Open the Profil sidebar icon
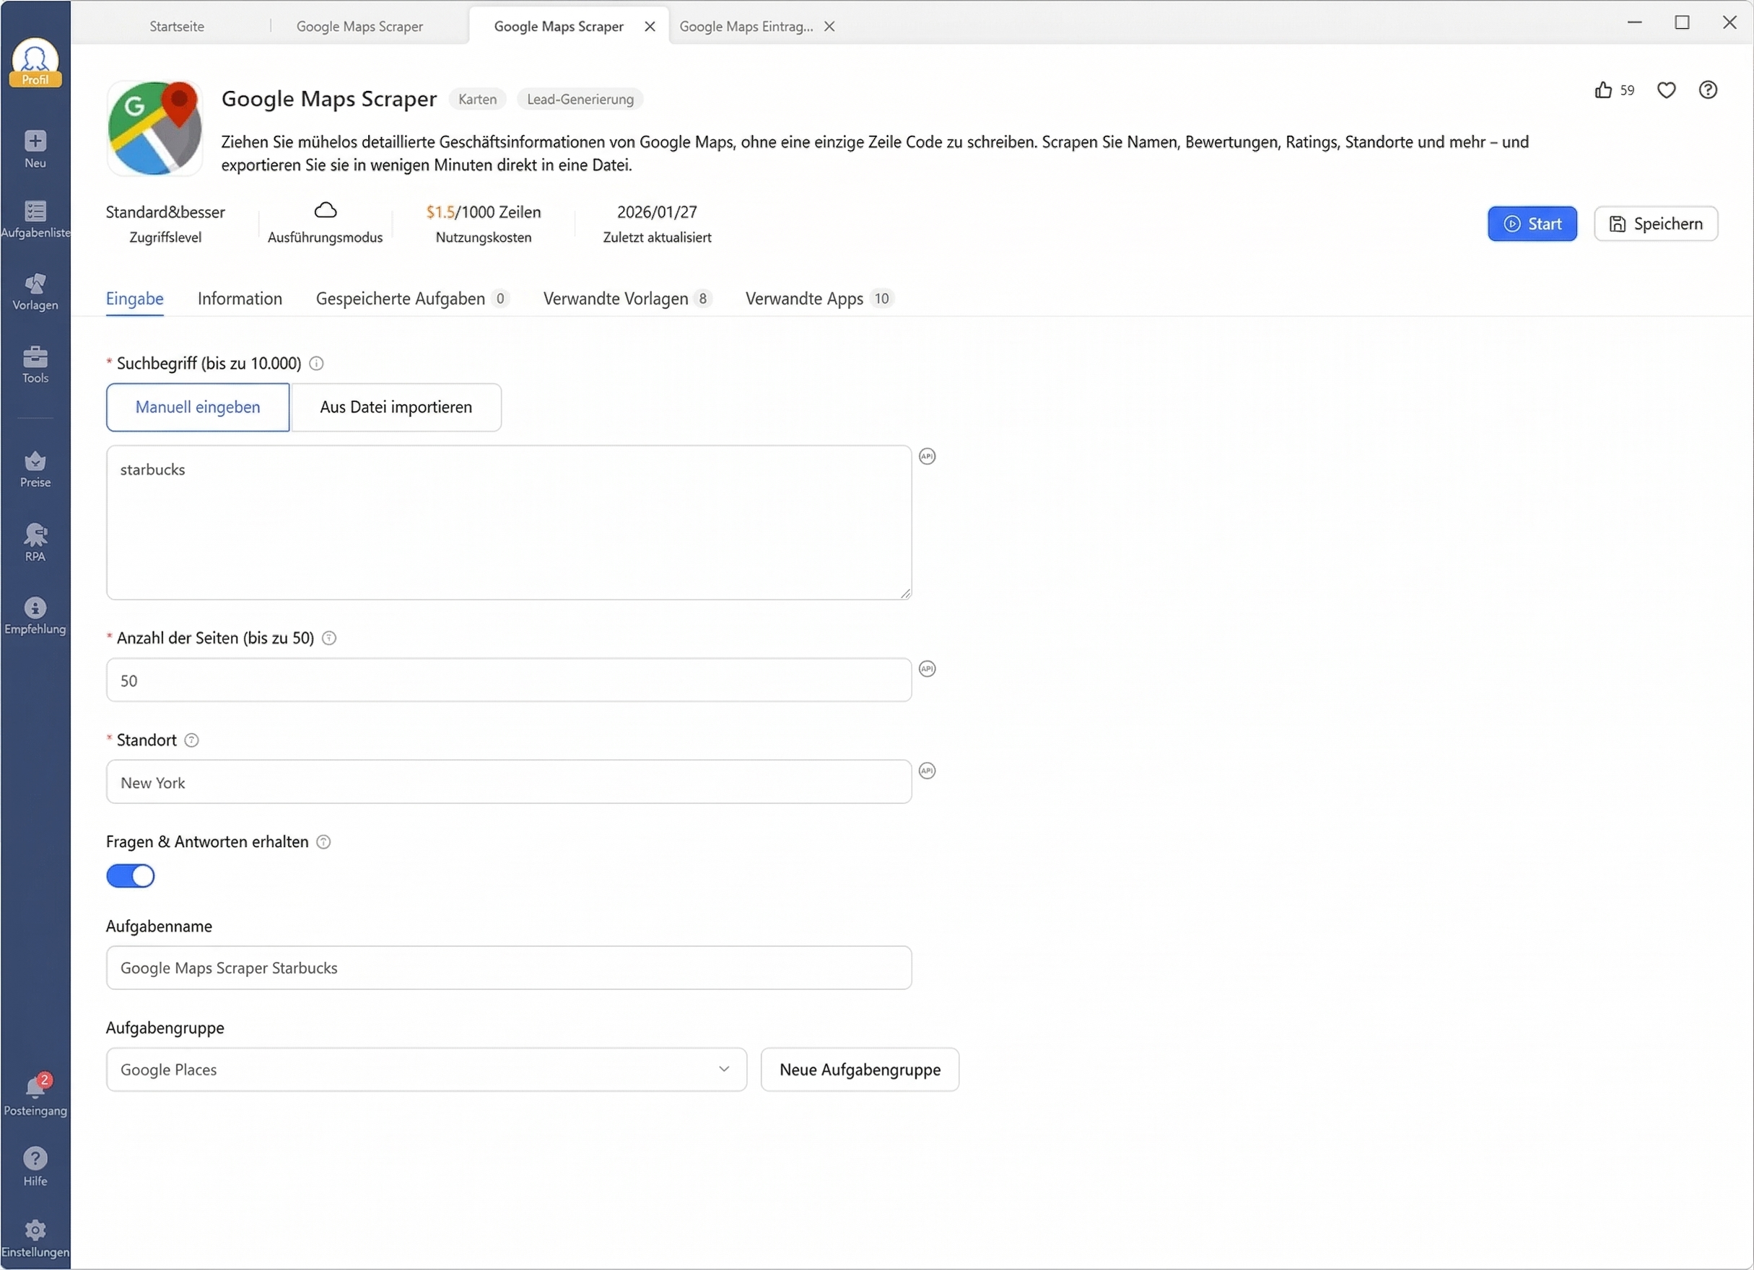The height and width of the screenshot is (1270, 1754). coord(35,62)
